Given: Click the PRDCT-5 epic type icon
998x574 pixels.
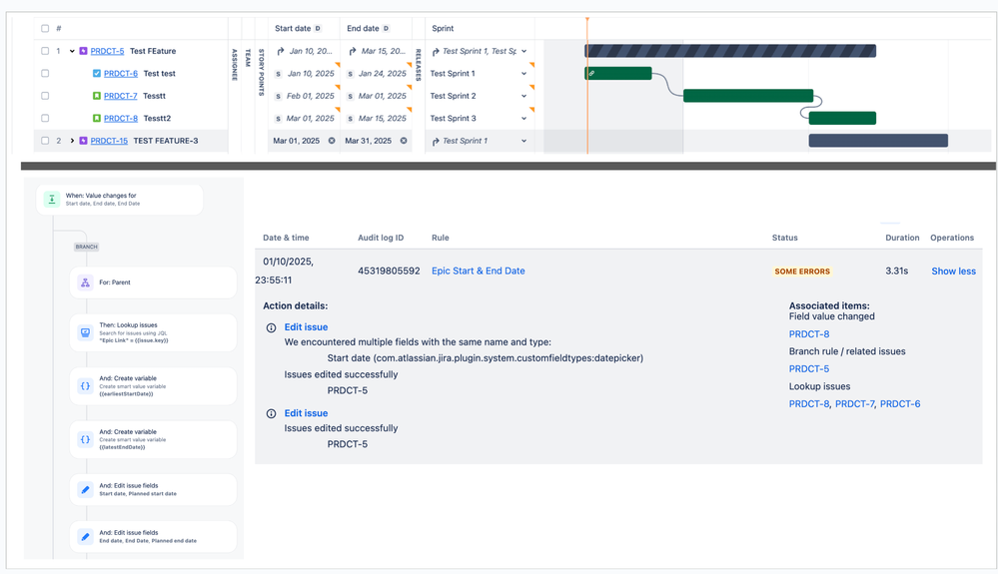Looking at the screenshot, I should (x=83, y=51).
